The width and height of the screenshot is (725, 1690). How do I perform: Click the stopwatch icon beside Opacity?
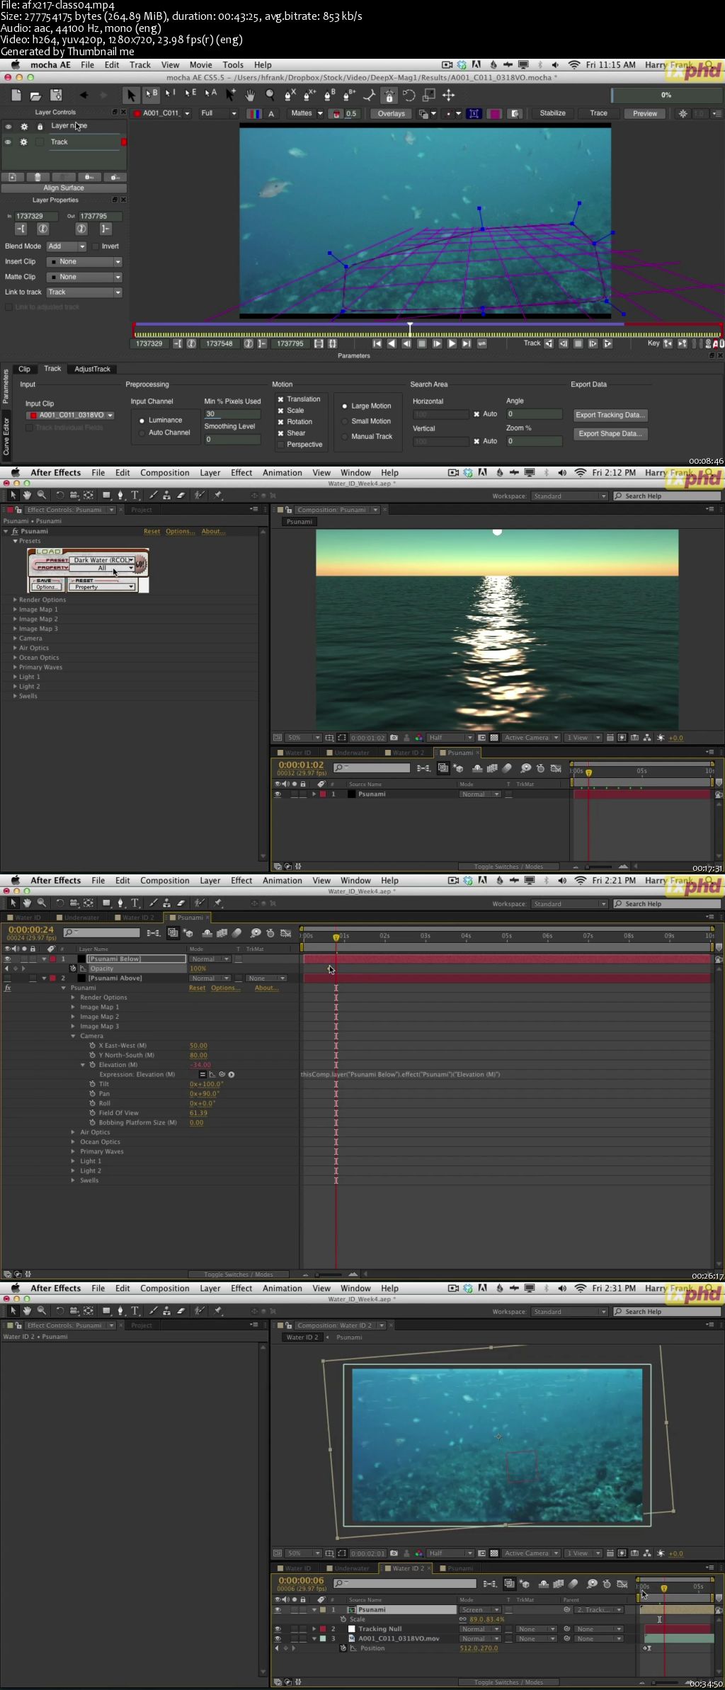(73, 968)
